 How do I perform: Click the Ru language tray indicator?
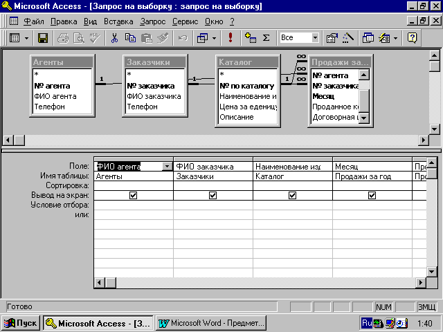pyautogui.click(x=367, y=323)
